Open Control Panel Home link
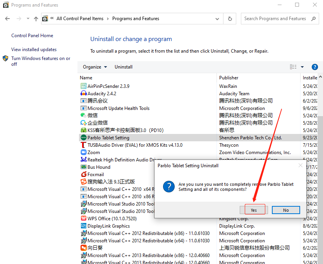 [x=32, y=36]
